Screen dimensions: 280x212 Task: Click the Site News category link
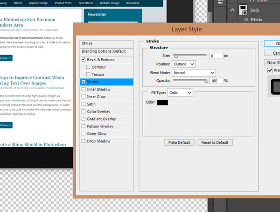tap(52, 30)
